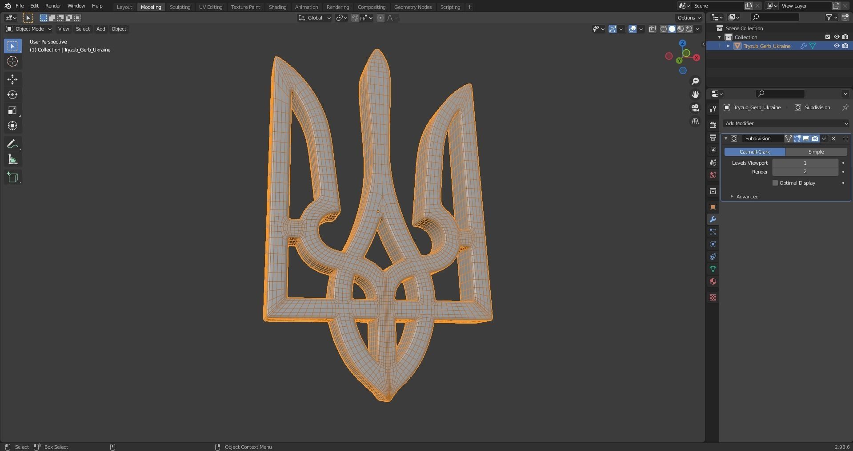
Task: Toggle Optimal Display for the Subdivision modifier
Action: 775,183
